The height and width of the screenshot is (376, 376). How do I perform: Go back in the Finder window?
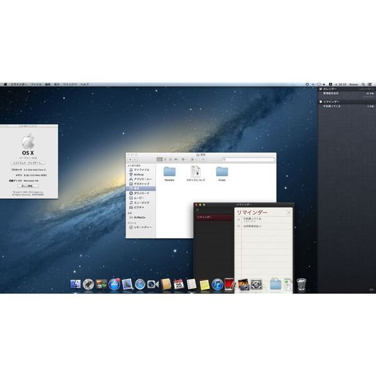point(130,159)
